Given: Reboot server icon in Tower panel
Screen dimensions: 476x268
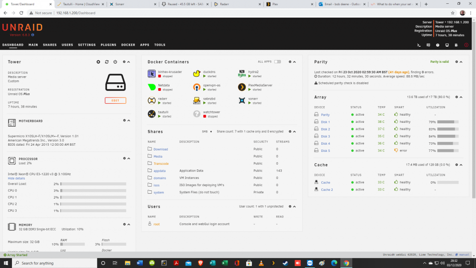Looking at the screenshot, I should (x=107, y=62).
